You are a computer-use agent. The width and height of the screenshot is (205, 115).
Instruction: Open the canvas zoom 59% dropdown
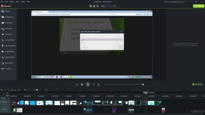coord(108,6)
